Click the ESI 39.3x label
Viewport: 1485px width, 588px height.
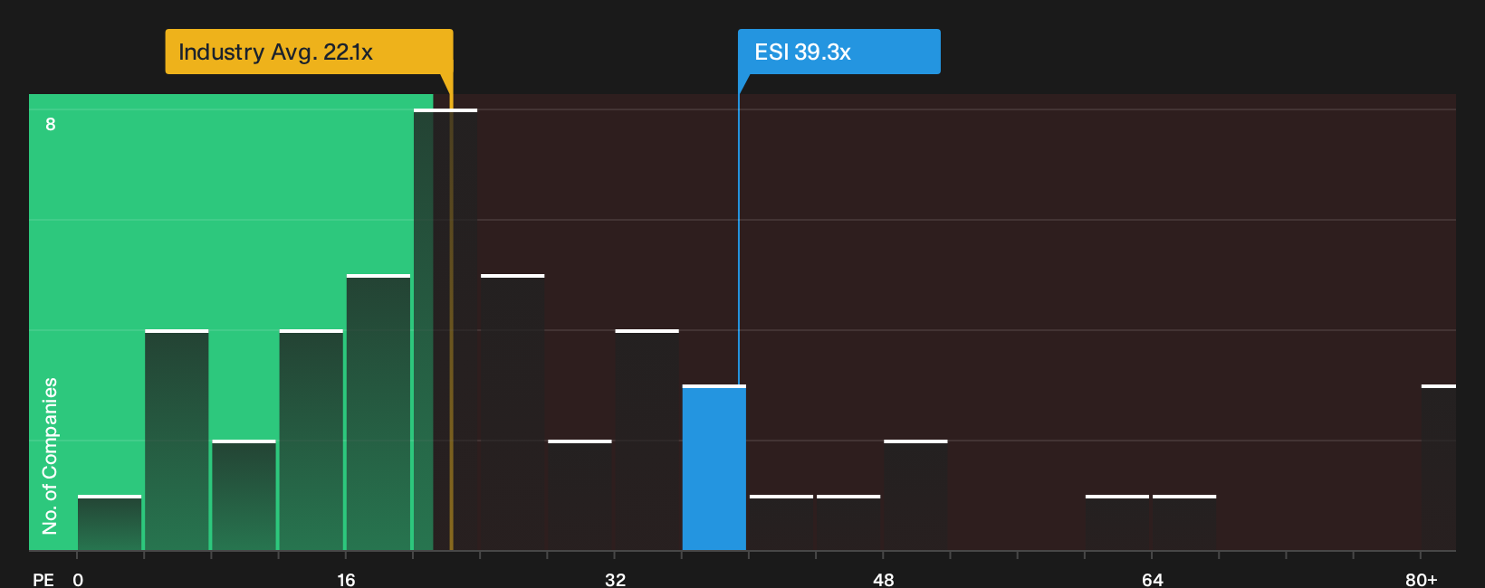point(838,52)
